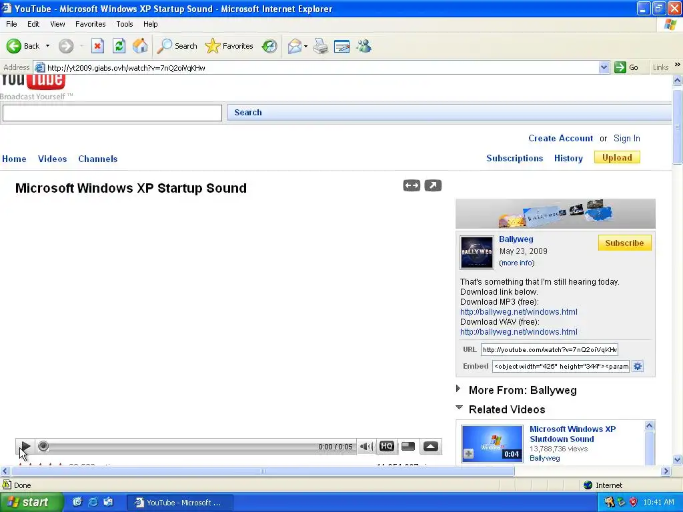Image resolution: width=683 pixels, height=512 pixels.
Task: Collapse the Related Videos section
Action: pos(507,409)
